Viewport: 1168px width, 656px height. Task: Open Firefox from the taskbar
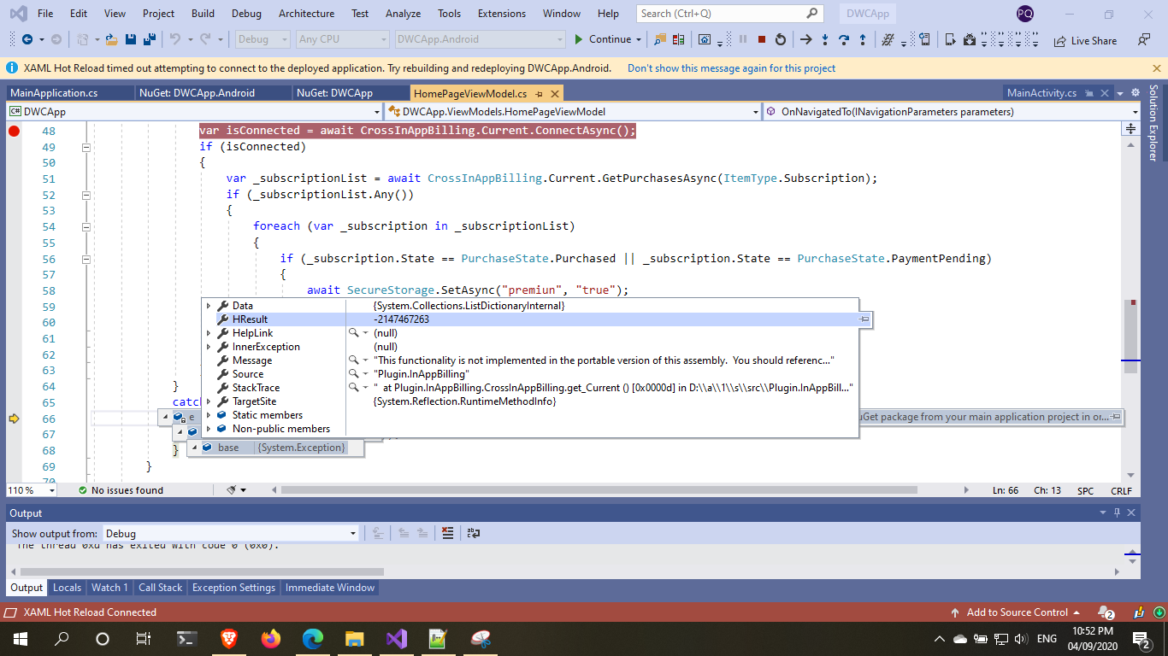pyautogui.click(x=271, y=638)
